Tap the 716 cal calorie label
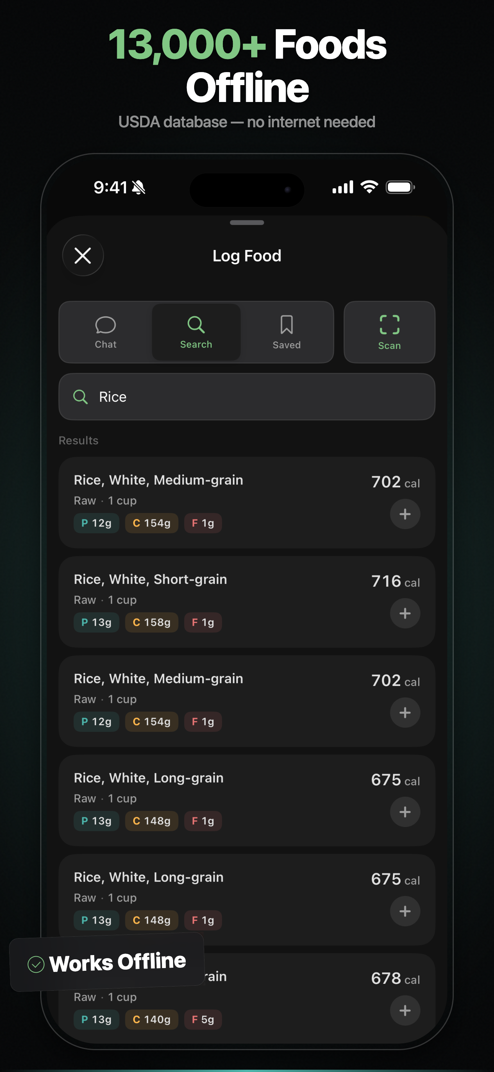Viewport: 494px width, 1072px height. pyautogui.click(x=395, y=581)
